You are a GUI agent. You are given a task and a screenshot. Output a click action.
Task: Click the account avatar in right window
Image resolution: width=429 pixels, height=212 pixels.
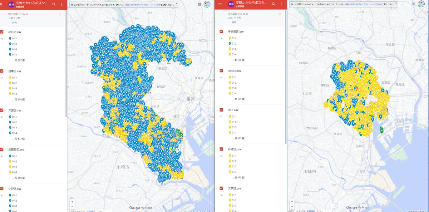(422, 4)
